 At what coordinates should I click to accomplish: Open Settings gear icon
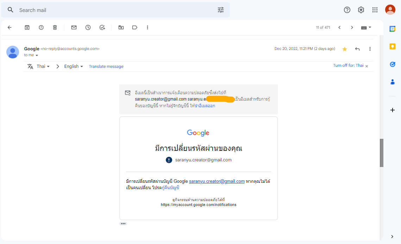pos(361,10)
